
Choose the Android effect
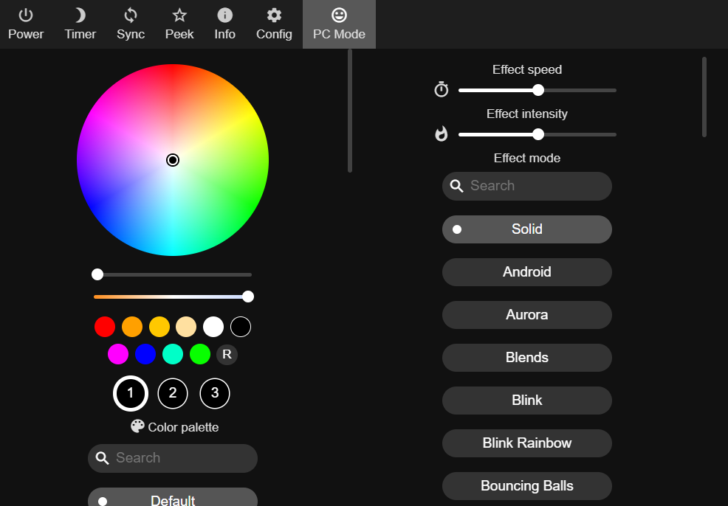click(527, 271)
